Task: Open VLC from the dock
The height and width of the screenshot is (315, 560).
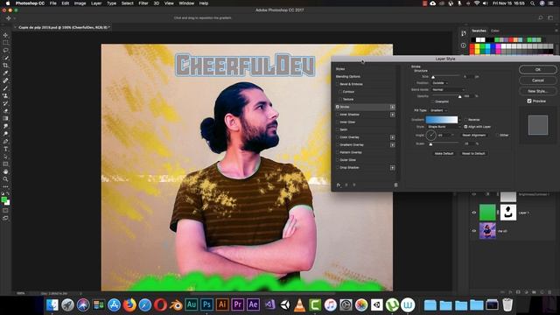Action: click(299, 304)
